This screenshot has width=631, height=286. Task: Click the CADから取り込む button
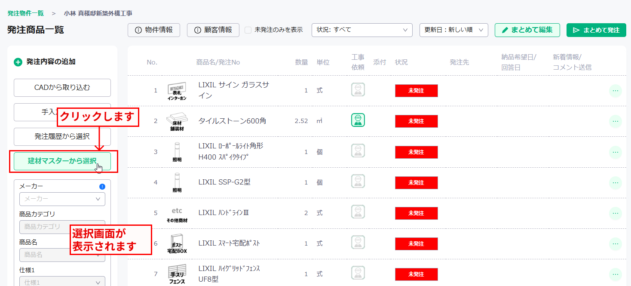point(62,88)
